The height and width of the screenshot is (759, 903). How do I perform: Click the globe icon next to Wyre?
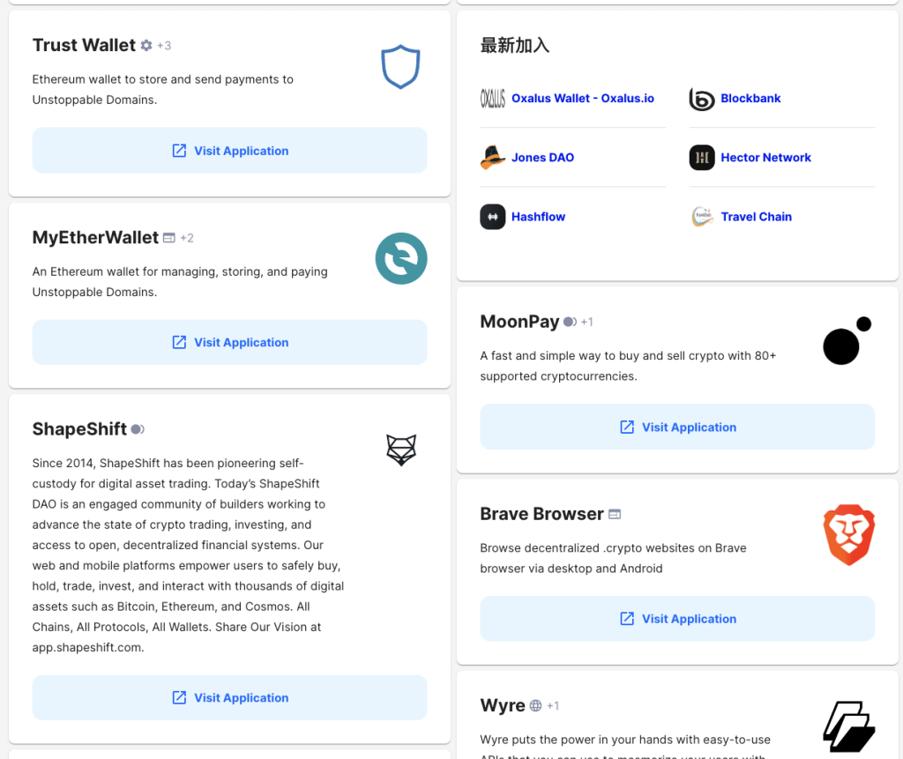click(x=535, y=705)
